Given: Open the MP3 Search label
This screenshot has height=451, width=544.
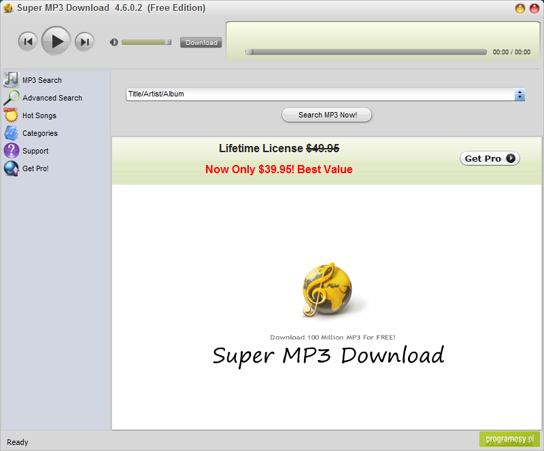Looking at the screenshot, I should click(x=42, y=80).
